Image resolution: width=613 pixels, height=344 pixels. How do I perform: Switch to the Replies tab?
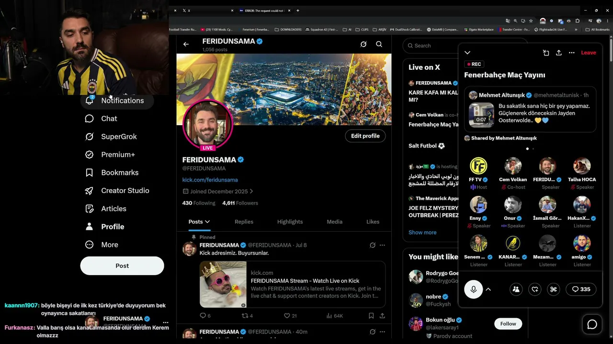point(244,222)
